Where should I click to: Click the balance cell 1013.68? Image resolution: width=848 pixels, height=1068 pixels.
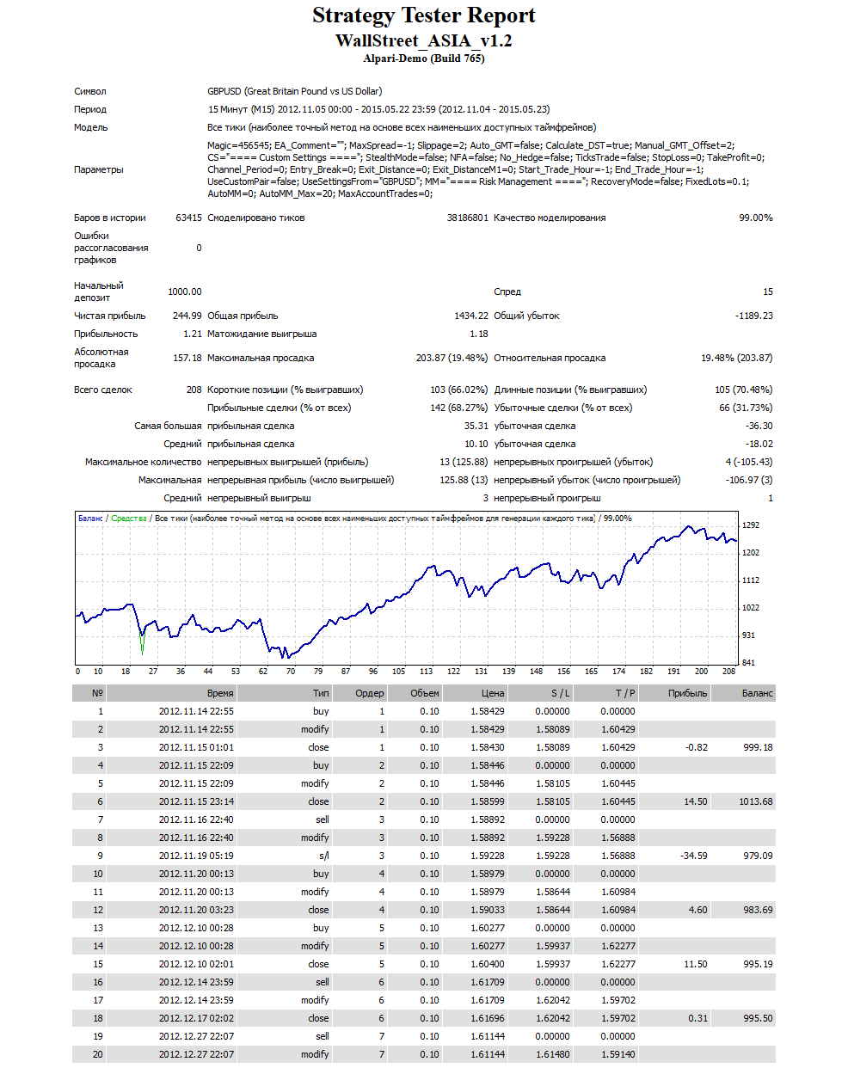coord(756,801)
